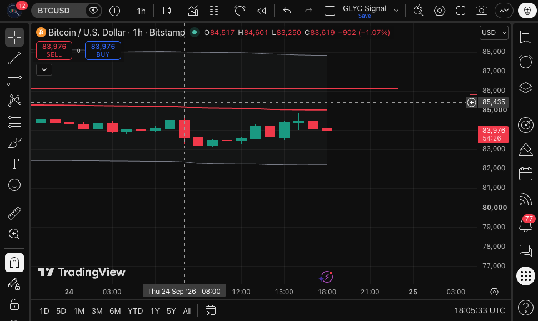Add an order at price 85,435 plus button
The width and height of the screenshot is (538, 321).
(x=471, y=102)
